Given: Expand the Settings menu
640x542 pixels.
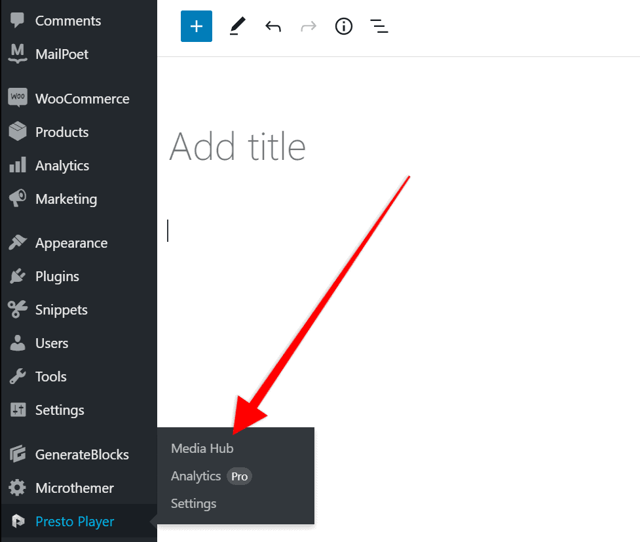Looking at the screenshot, I should click(58, 410).
